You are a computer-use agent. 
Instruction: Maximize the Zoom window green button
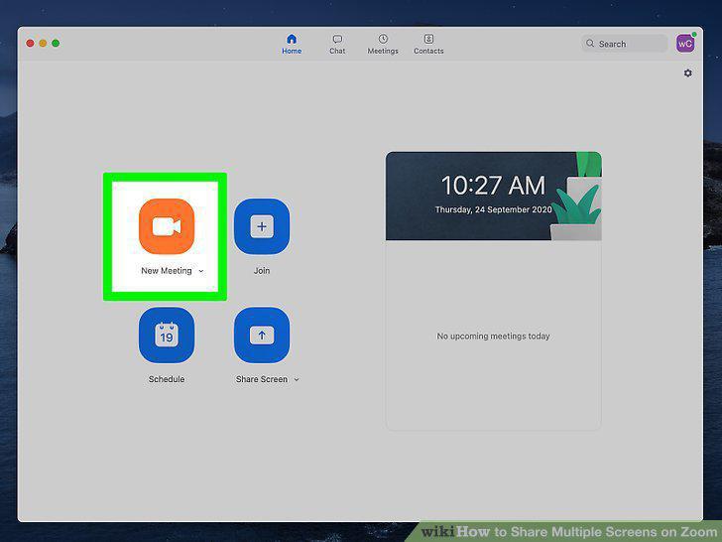click(56, 44)
